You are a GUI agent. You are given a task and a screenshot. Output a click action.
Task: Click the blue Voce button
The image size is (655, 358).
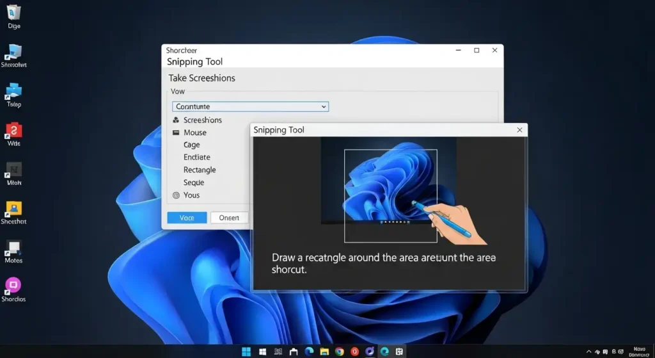click(x=187, y=218)
